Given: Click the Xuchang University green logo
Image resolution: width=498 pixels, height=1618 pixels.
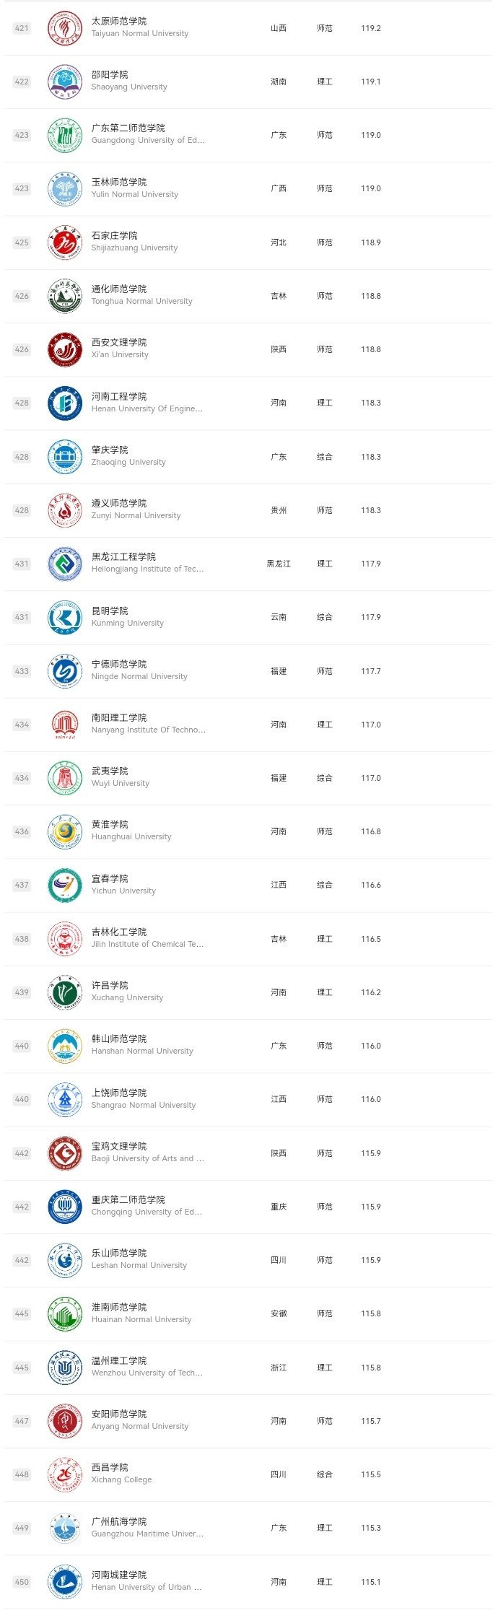Looking at the screenshot, I should coord(64,992).
